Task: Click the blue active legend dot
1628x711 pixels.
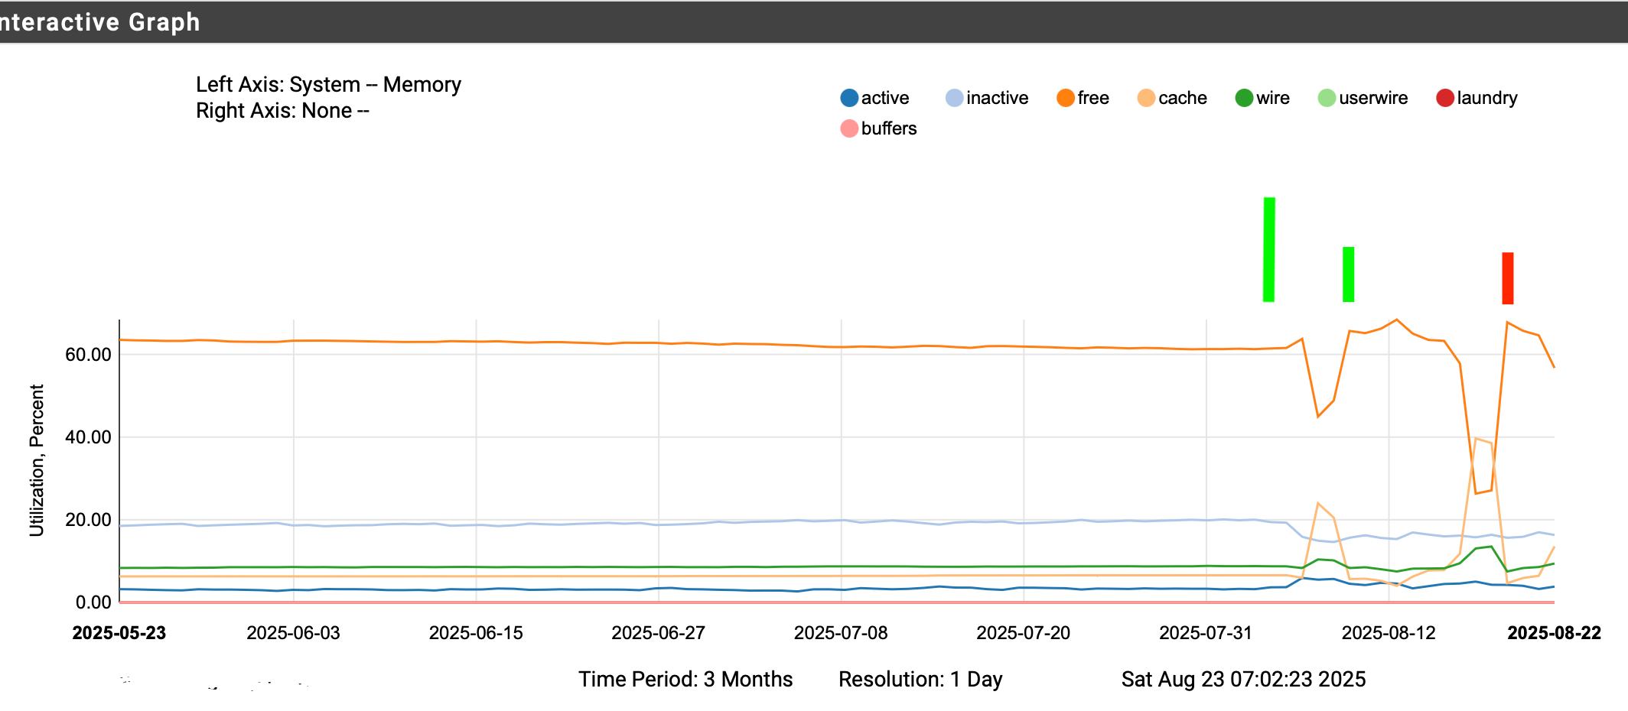Action: tap(848, 98)
